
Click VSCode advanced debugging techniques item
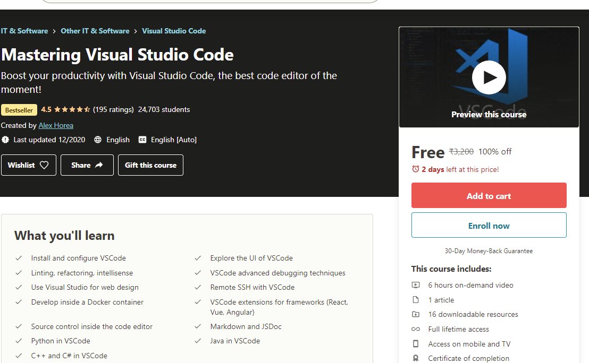277,273
